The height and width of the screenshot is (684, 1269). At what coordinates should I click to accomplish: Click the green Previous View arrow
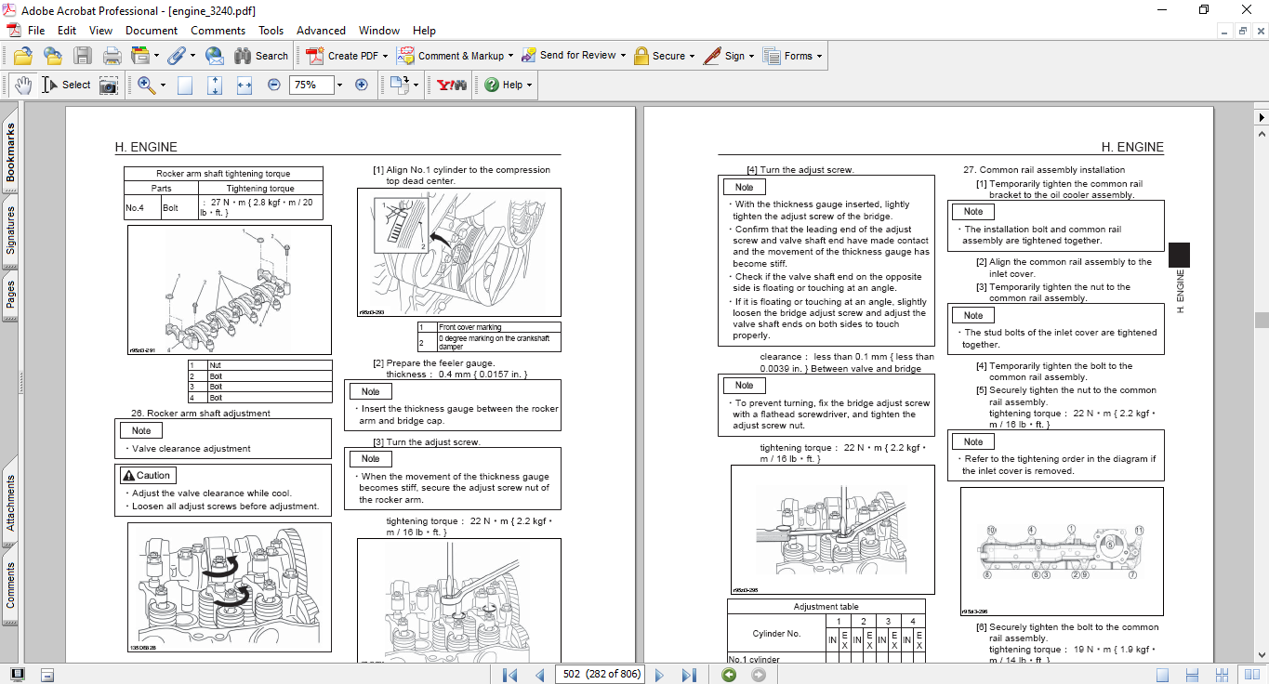click(729, 675)
